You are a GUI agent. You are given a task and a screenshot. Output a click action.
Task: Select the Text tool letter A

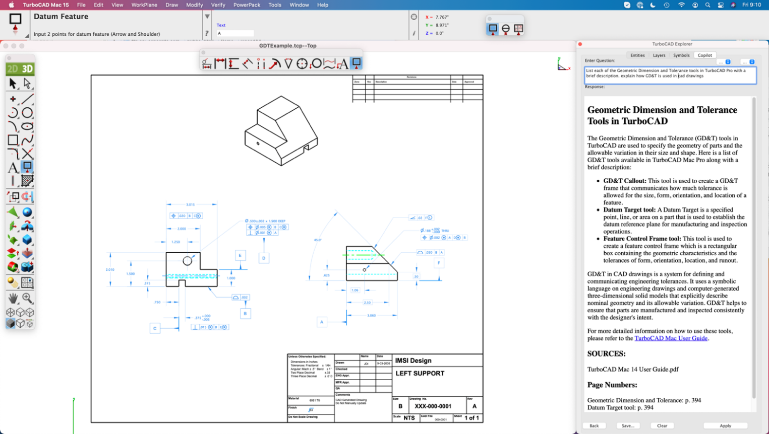13,167
